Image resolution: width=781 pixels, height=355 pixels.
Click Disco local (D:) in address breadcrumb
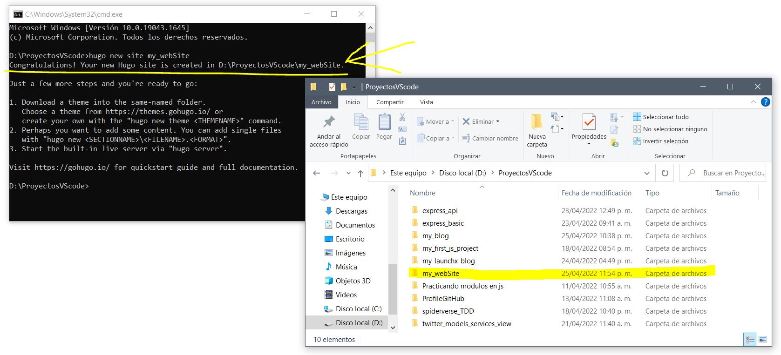462,173
